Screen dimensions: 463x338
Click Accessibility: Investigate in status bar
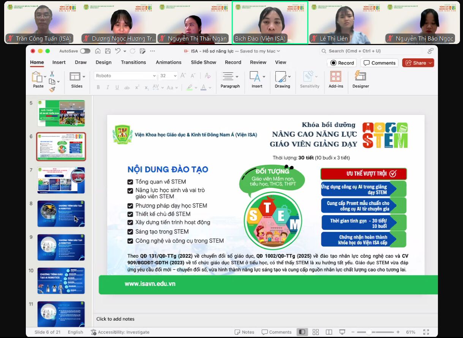120,332
